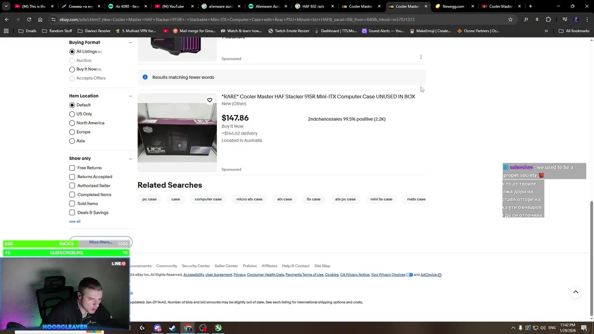Close the Newegg.com tab
The width and height of the screenshot is (594, 334).
pyautogui.click(x=473, y=6)
